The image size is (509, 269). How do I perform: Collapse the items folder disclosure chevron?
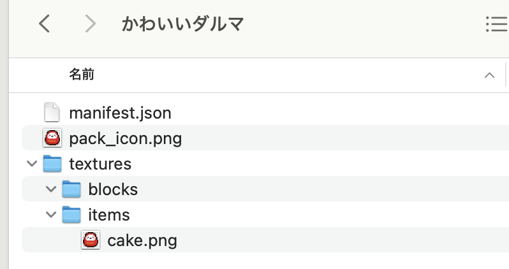click(51, 215)
